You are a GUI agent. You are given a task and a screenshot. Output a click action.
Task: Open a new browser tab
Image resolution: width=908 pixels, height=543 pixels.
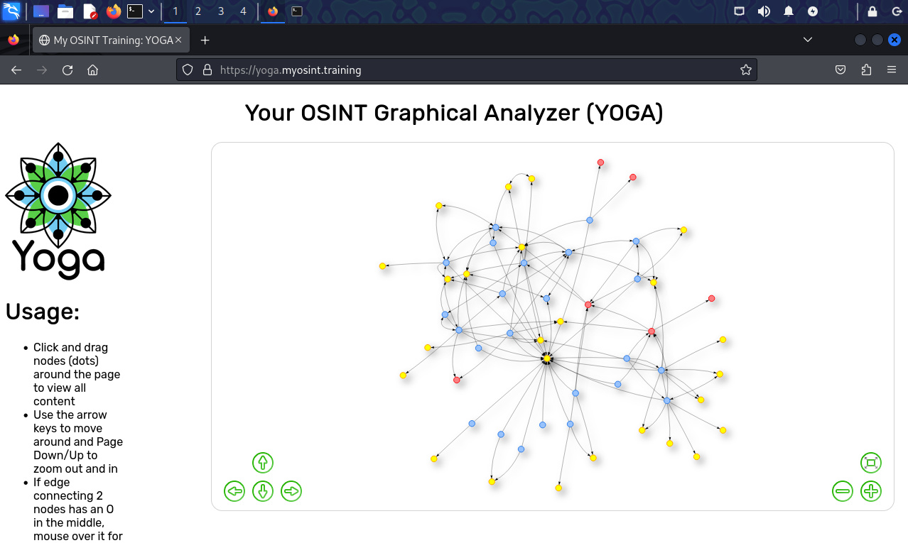205,40
